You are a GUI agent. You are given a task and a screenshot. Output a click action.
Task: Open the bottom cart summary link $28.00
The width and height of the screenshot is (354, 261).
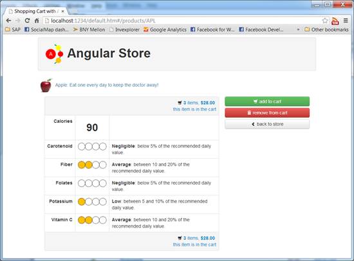tap(208, 239)
